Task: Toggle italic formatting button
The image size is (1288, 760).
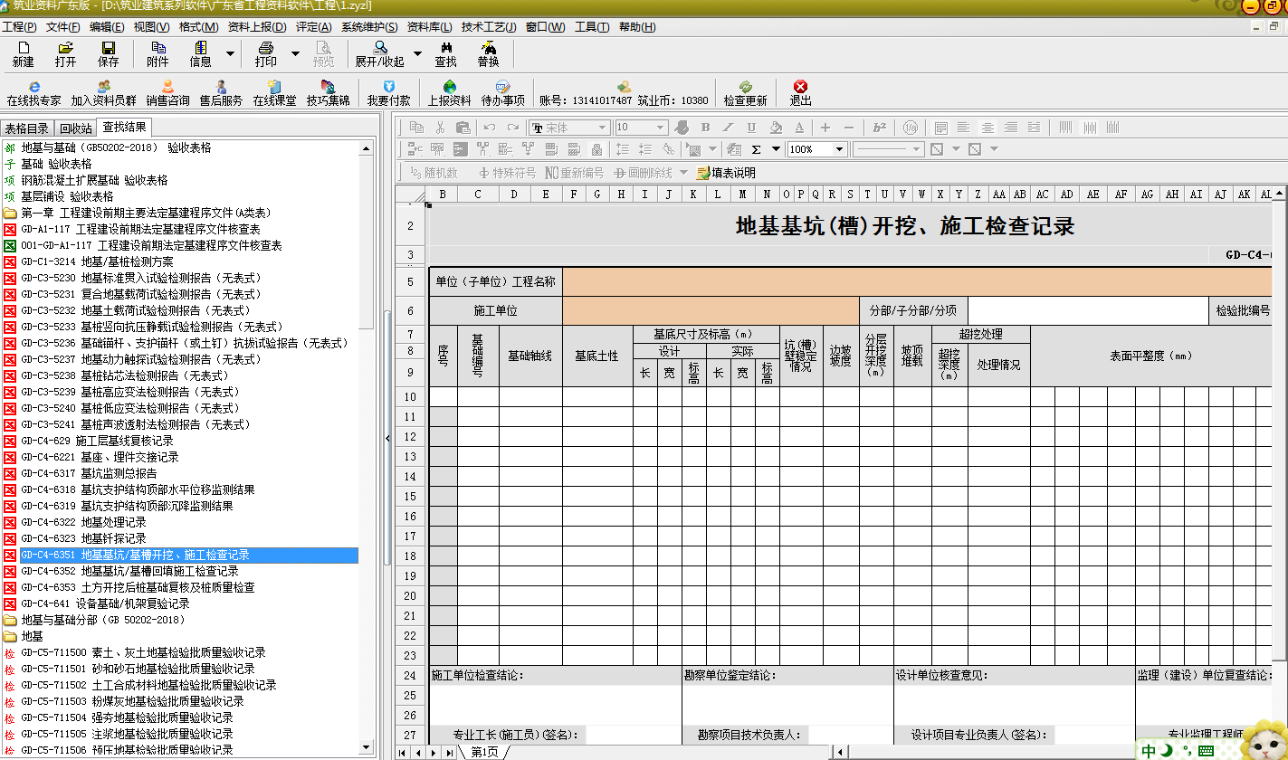Action: click(729, 128)
